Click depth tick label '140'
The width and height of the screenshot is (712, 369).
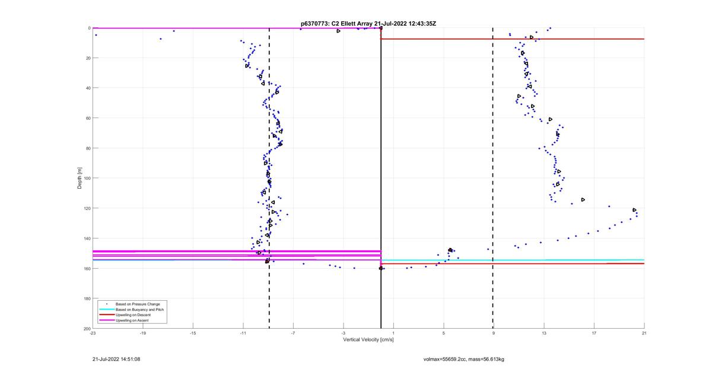click(x=87, y=238)
